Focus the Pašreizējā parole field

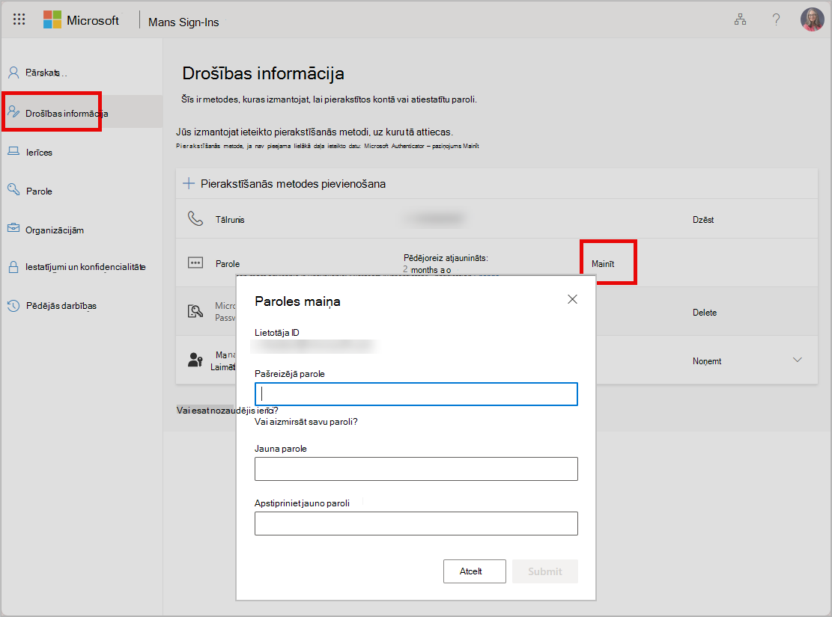pos(416,394)
